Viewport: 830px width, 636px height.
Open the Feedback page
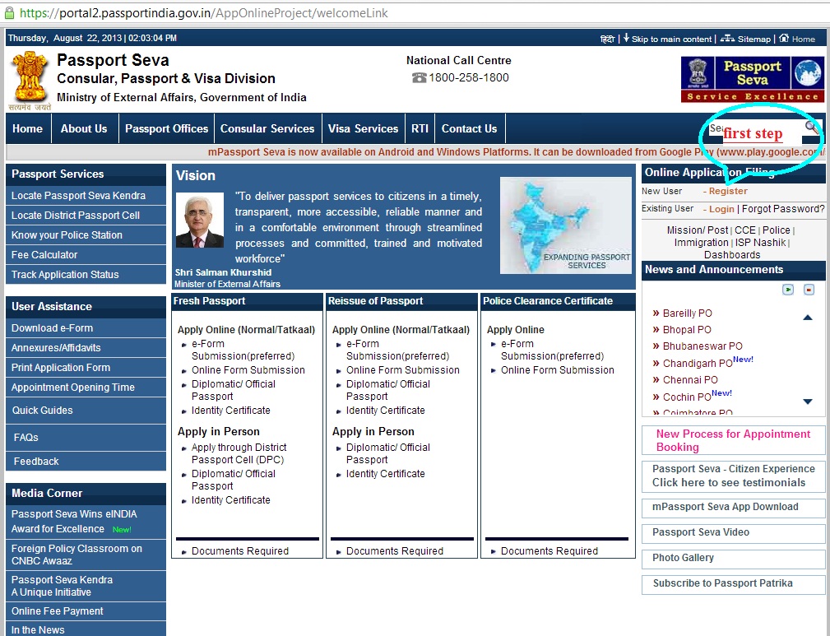86,462
